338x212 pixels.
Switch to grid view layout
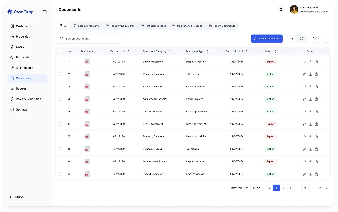301,39
